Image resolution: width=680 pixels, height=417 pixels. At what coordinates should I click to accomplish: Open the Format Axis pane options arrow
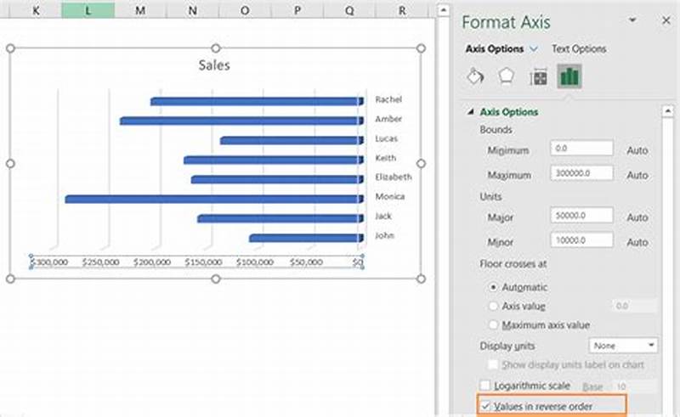(632, 20)
